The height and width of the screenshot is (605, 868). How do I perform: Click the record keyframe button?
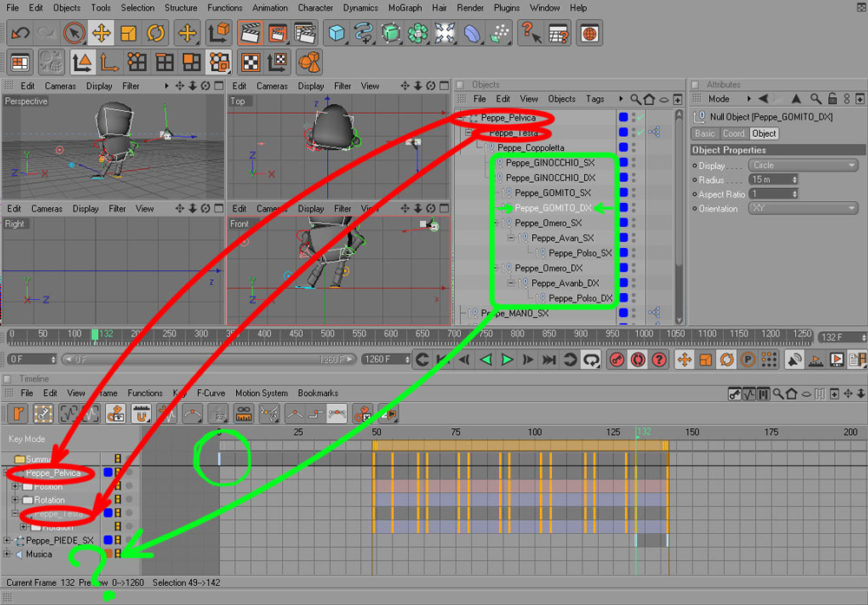click(x=616, y=360)
